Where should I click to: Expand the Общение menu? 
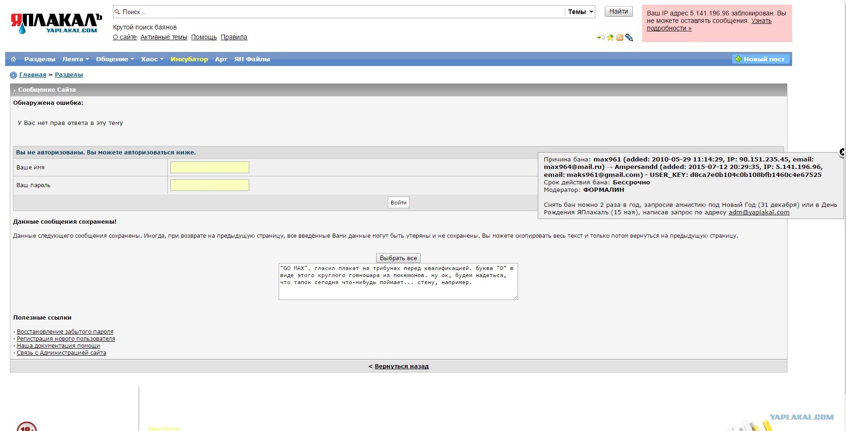(115, 59)
